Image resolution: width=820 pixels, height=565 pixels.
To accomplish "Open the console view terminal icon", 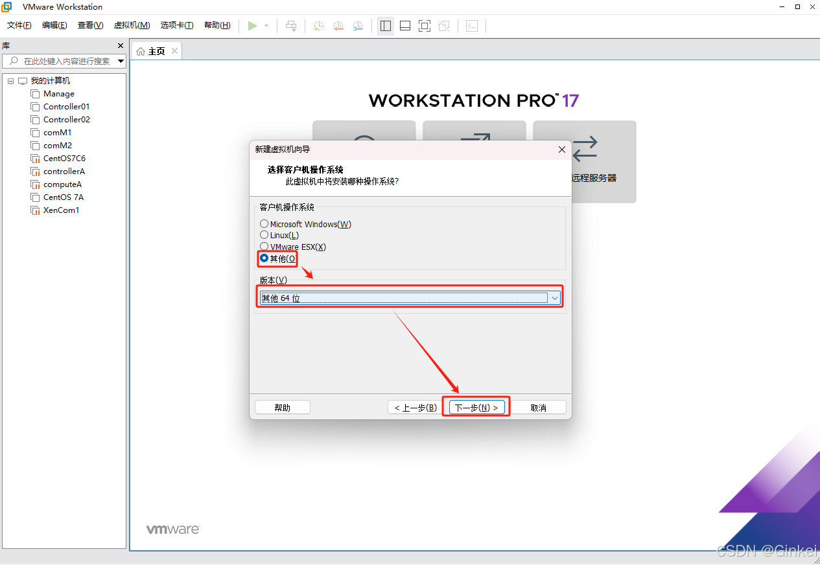I will click(x=473, y=26).
